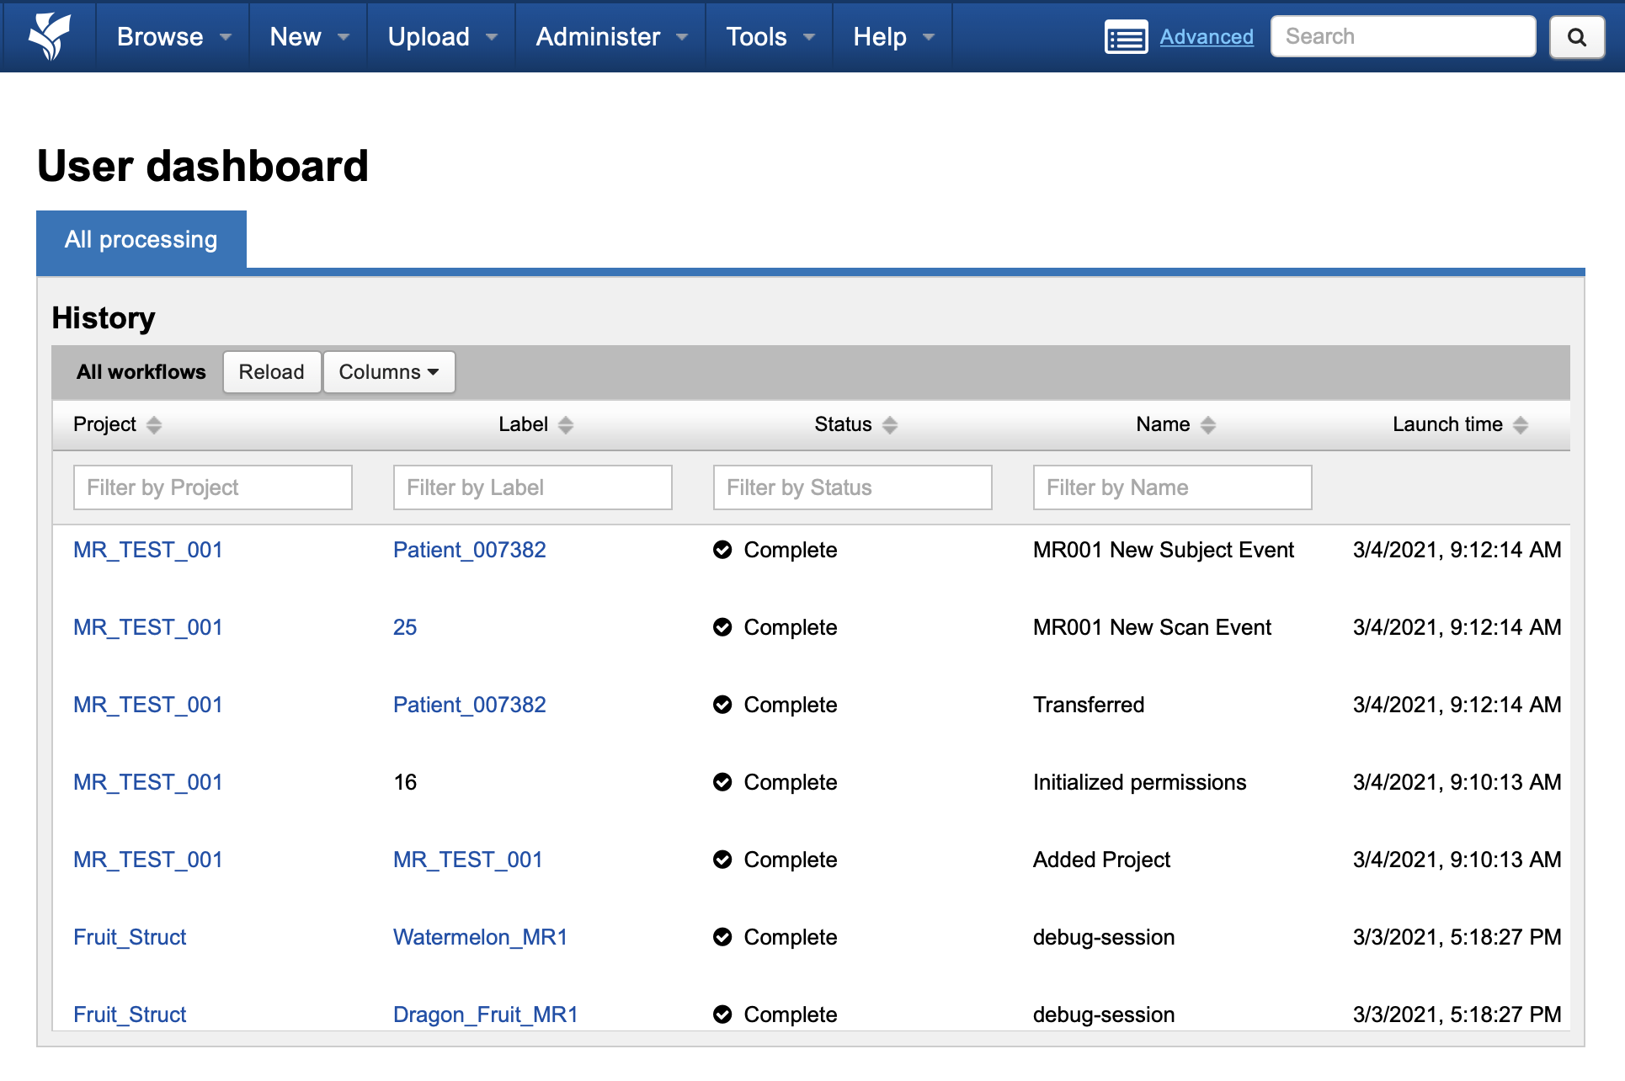This screenshot has width=1625, height=1081.
Task: Click the advanced search list icon
Action: click(1126, 37)
